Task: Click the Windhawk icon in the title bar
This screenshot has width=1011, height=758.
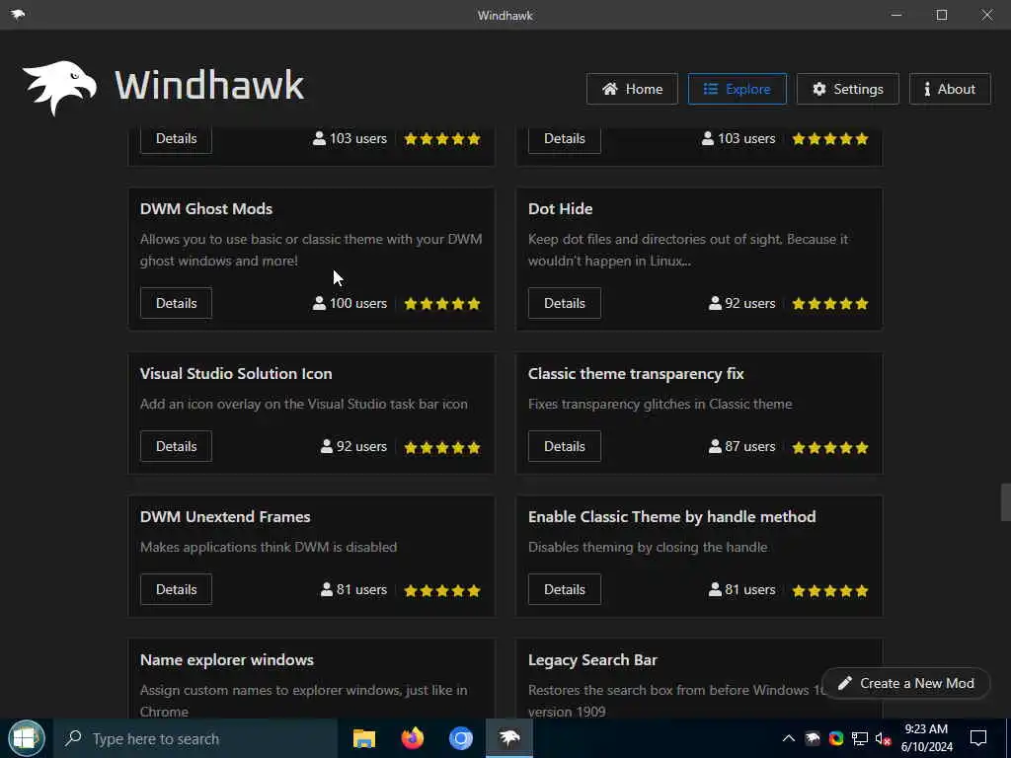Action: (18, 14)
